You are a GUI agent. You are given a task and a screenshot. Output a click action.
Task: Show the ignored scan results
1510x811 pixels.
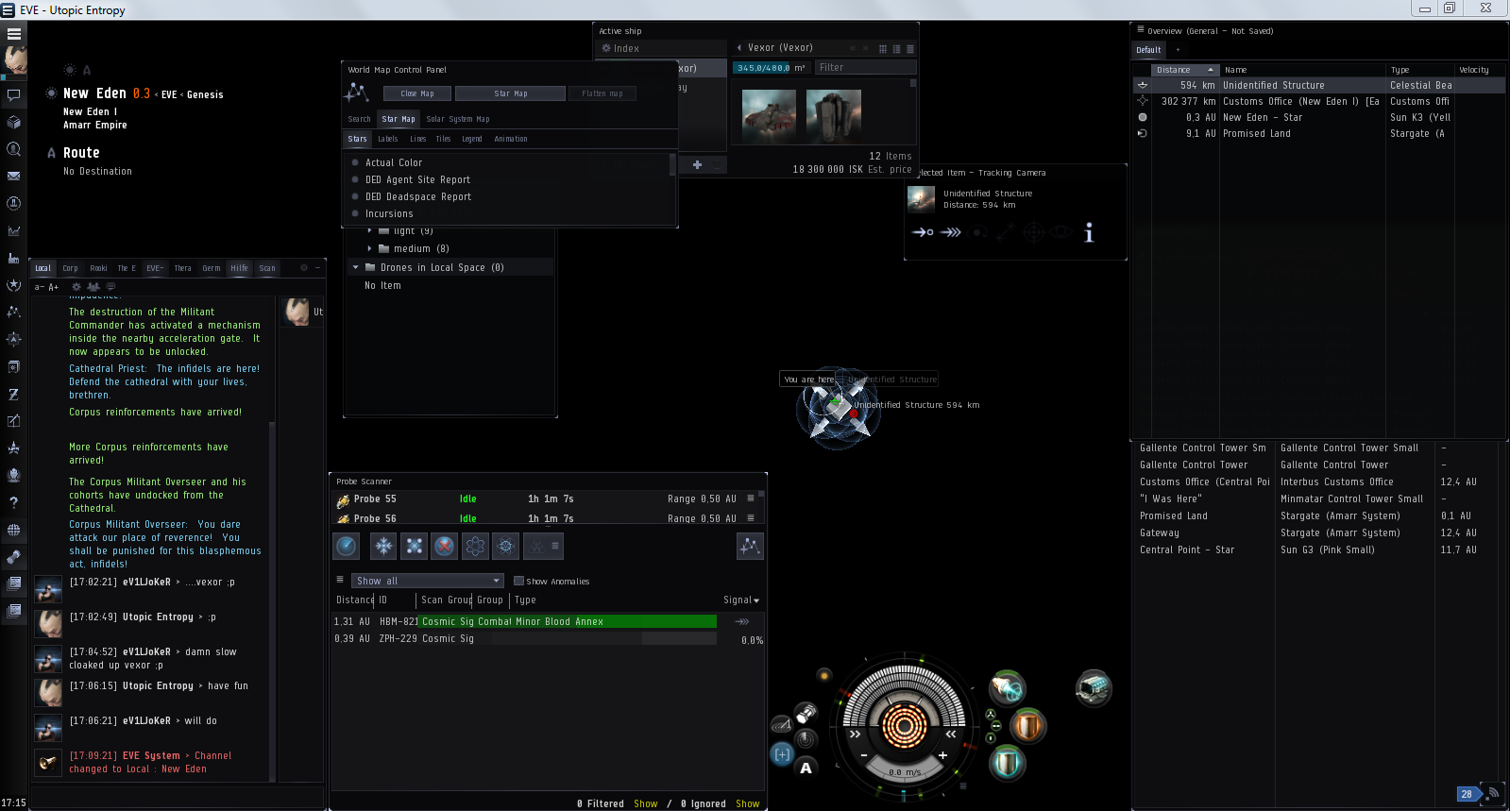[748, 803]
